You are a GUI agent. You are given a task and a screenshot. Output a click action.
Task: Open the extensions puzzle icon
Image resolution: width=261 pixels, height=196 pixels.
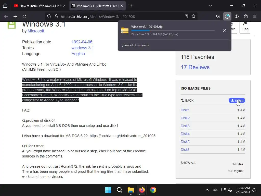coord(246,17)
